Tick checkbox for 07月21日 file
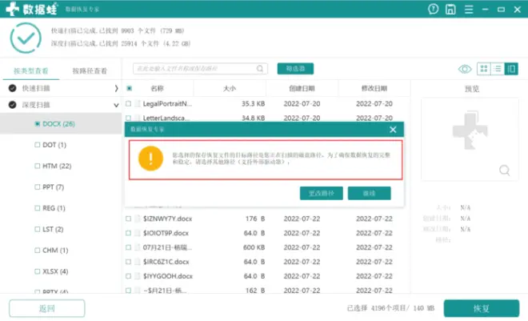 (x=128, y=247)
